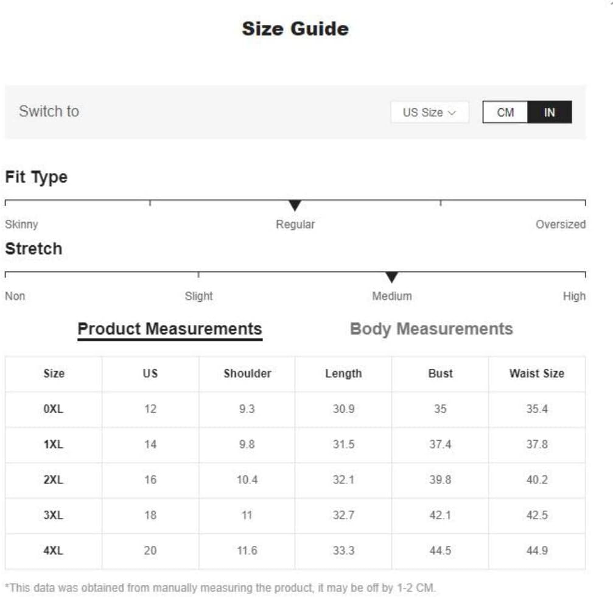Select the 4XL size row
The height and width of the screenshot is (597, 613).
click(x=295, y=551)
